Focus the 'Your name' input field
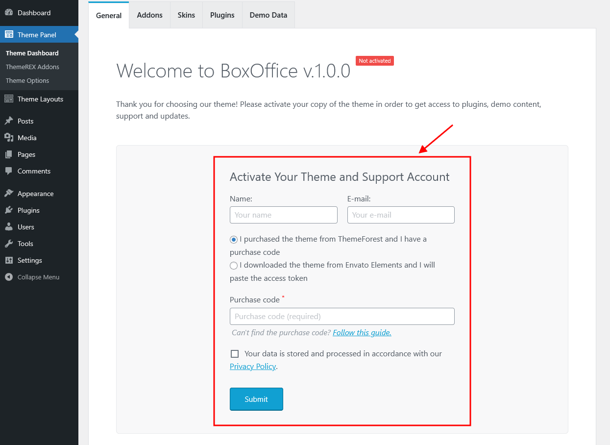The width and height of the screenshot is (610, 445). (x=284, y=215)
